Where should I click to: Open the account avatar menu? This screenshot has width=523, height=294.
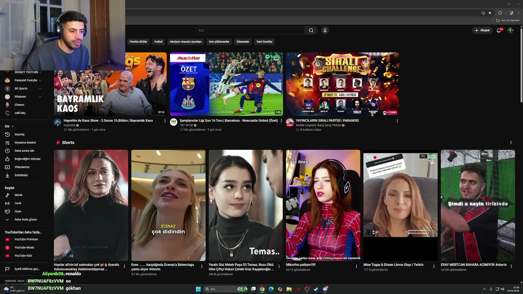point(510,30)
